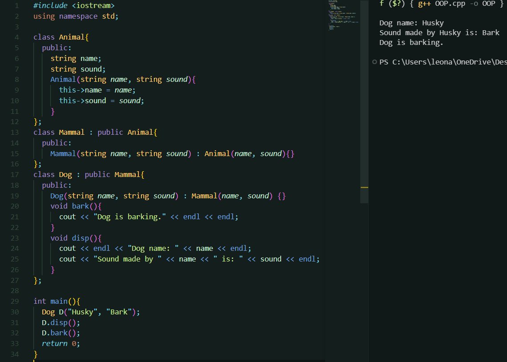Image resolution: width=507 pixels, height=362 pixels.
Task: Click terminal output line 'Dog name: Husky'
Action: click(411, 23)
